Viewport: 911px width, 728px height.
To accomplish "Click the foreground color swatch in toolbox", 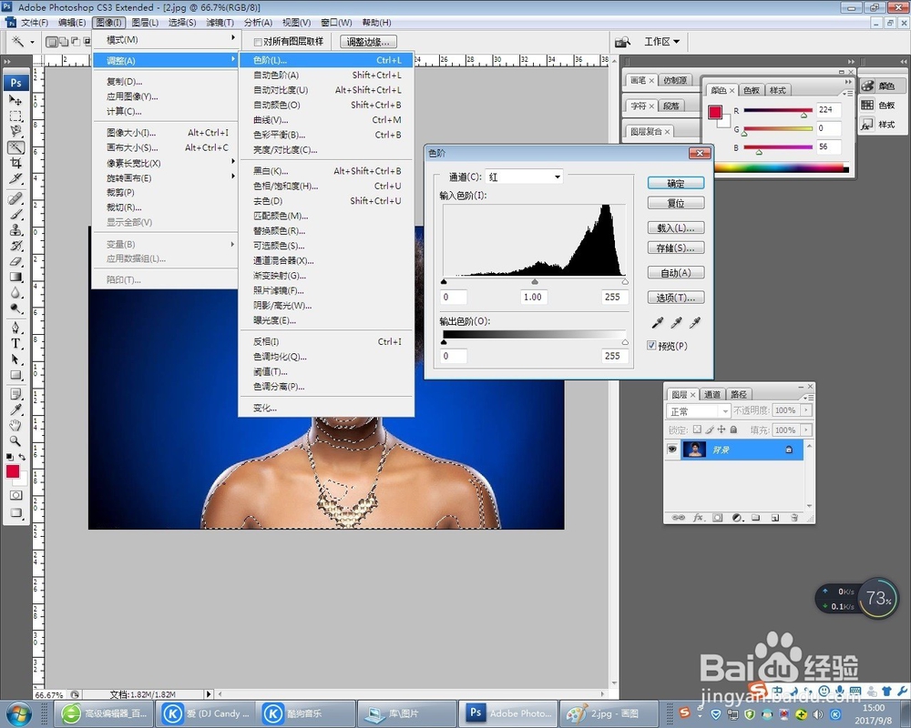I will tap(12, 471).
